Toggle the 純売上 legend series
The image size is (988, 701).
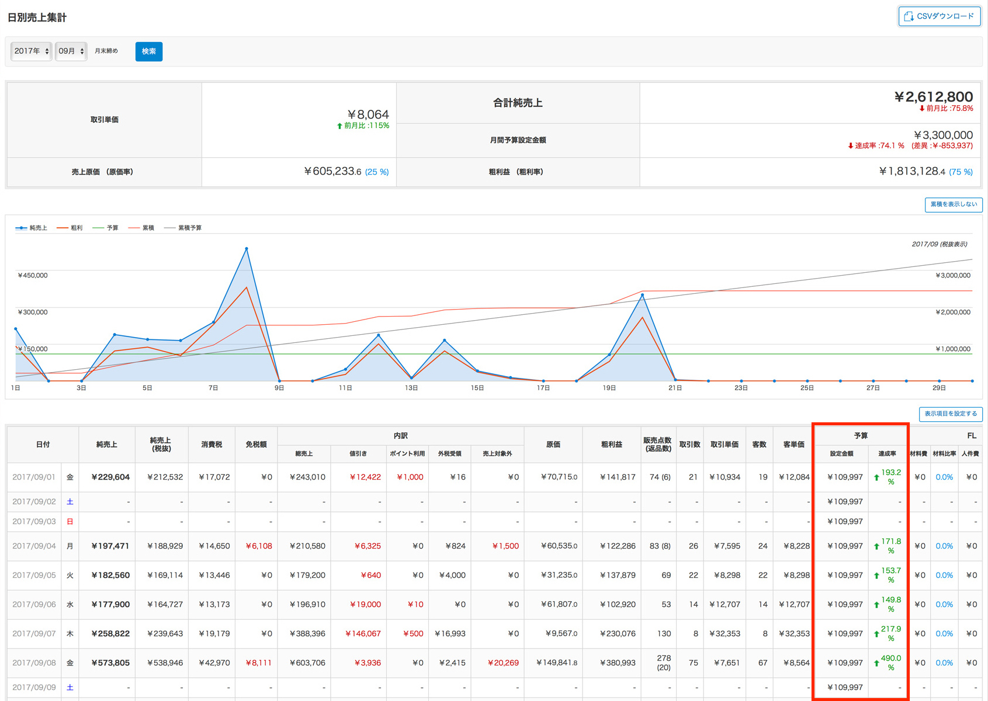click(32, 228)
